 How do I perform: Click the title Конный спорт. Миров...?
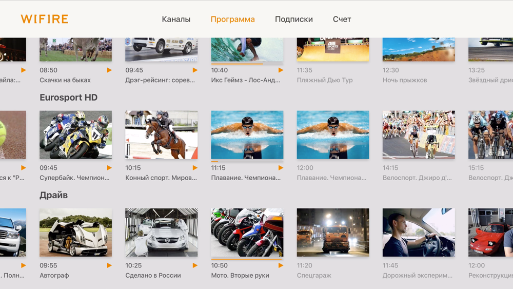coord(161,178)
